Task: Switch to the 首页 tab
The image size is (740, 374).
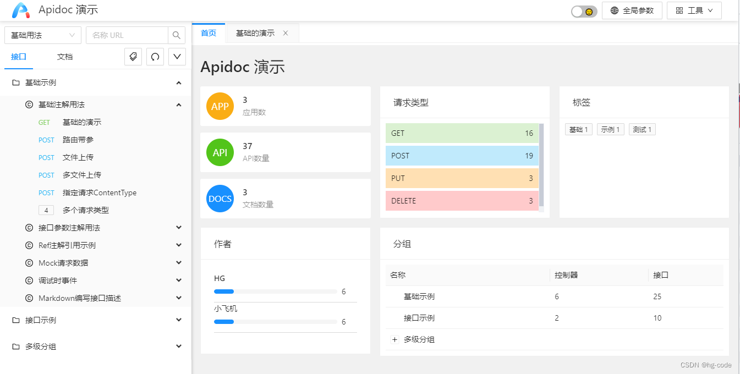Action: tap(208, 32)
